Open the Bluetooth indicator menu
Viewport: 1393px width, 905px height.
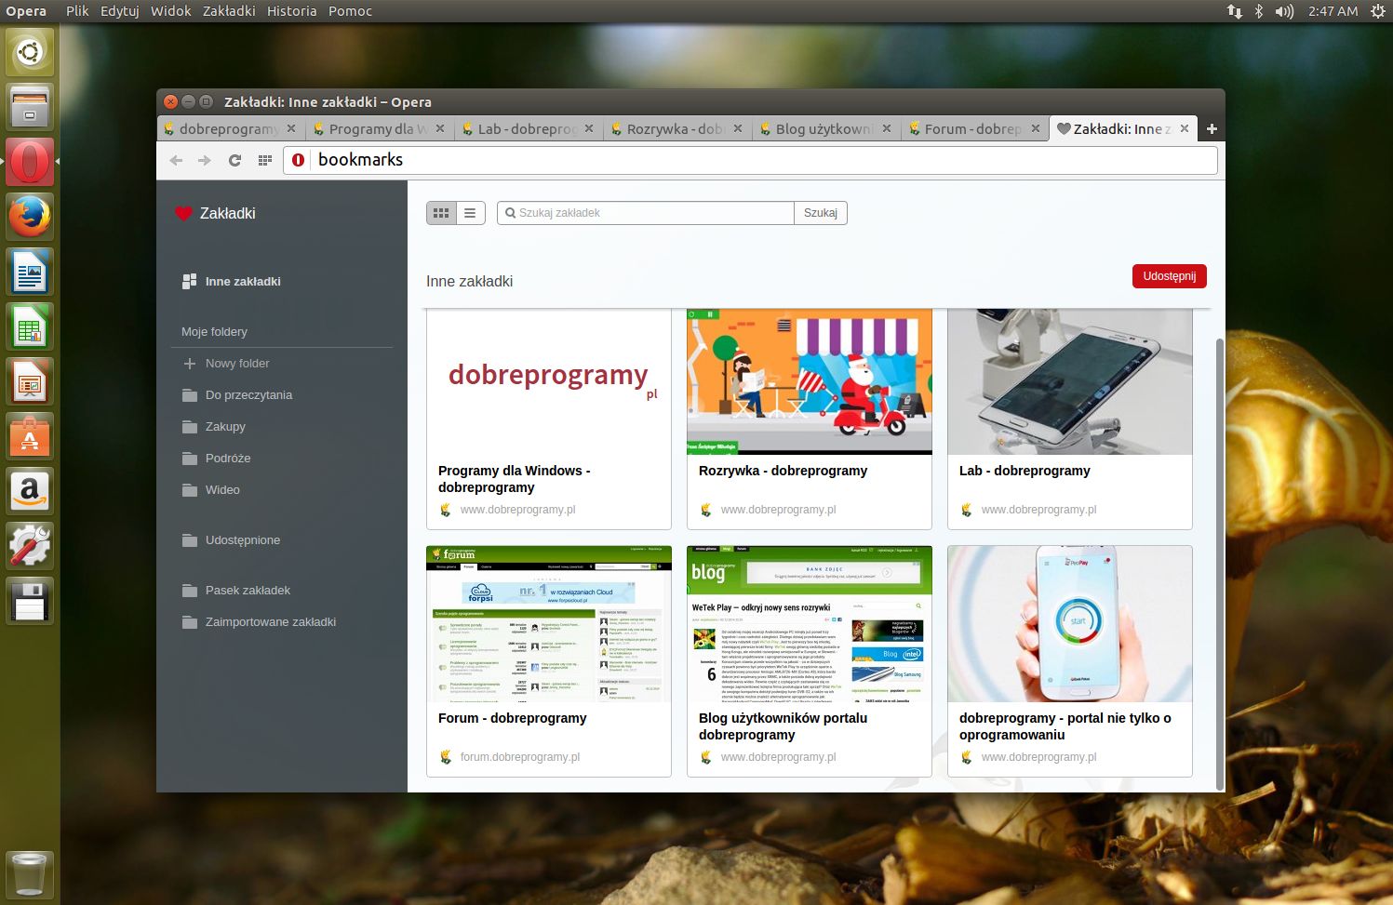pos(1258,11)
